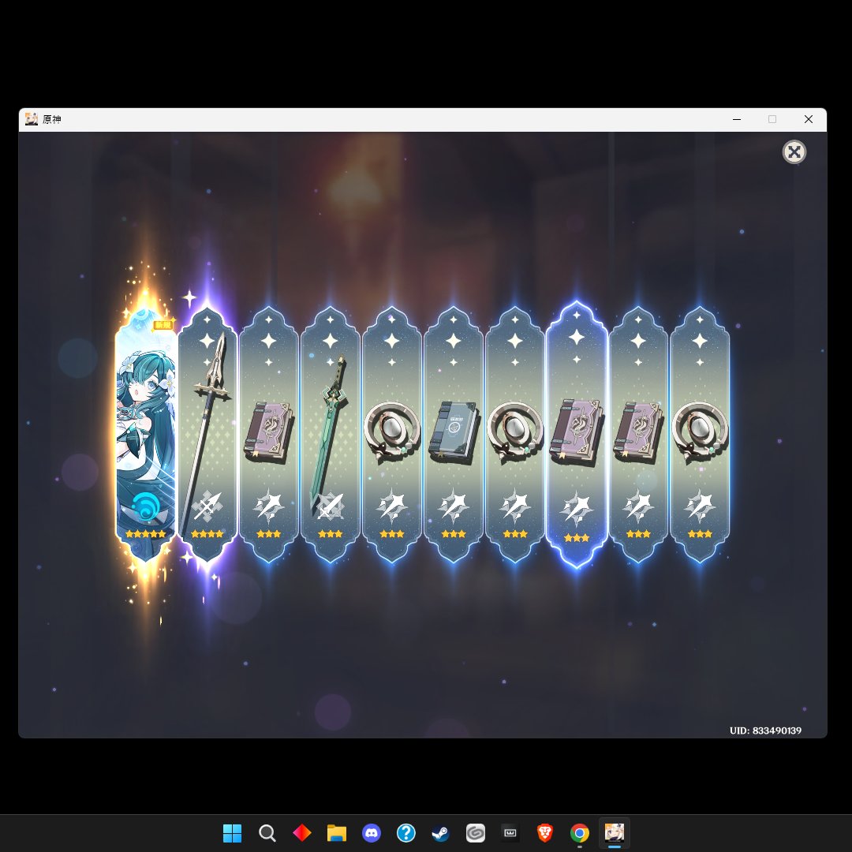This screenshot has height=852, width=852.
Task: Select the blue book catalyst card
Action: [x=453, y=435]
